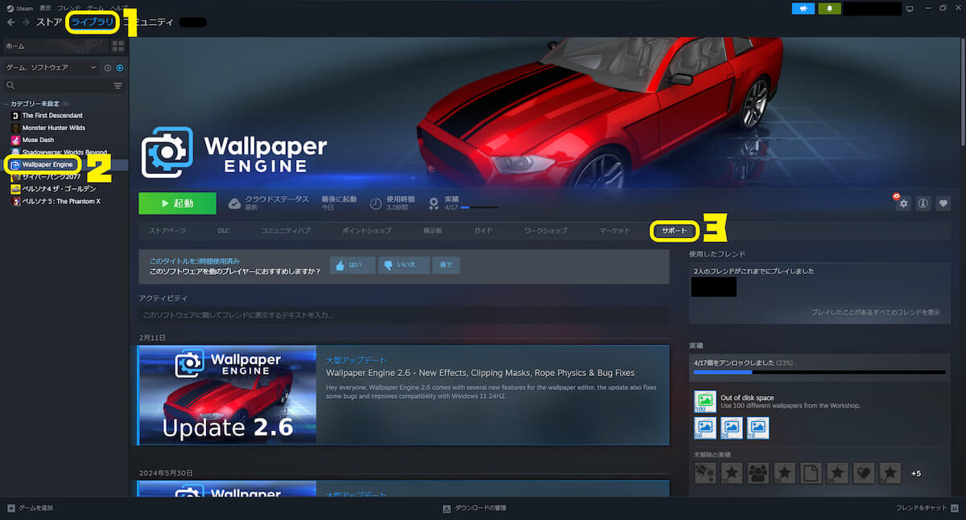Click the Out of disk space achievement icon
Screen dimensions: 966x520
(705, 401)
